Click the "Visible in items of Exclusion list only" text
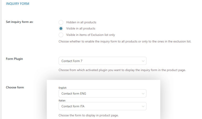202x119 pixels. [x=90, y=35]
